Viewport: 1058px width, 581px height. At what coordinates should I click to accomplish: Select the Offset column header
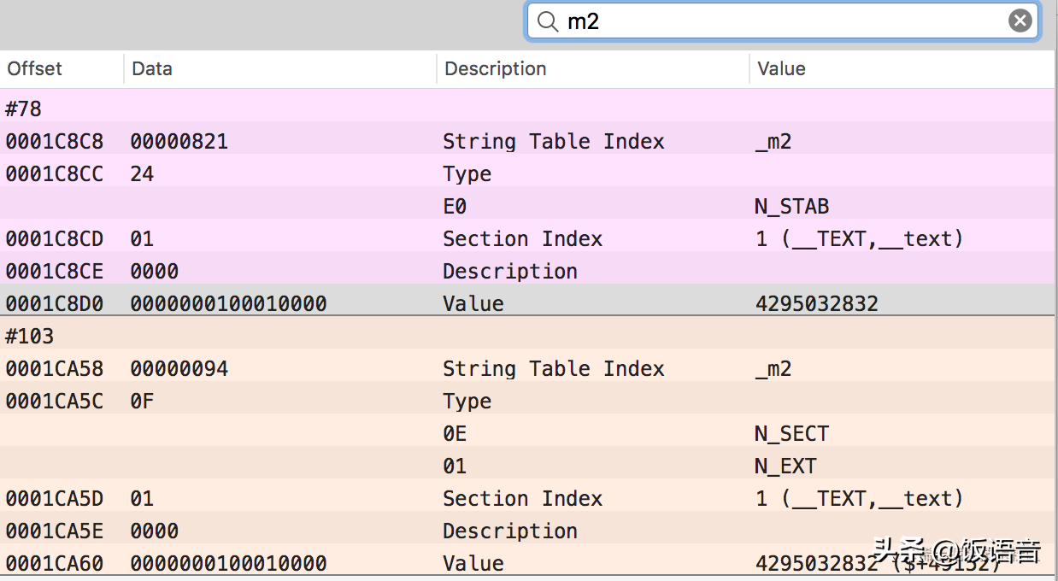click(34, 68)
